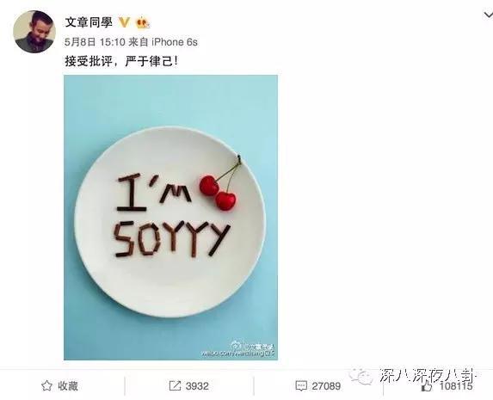Click the 108115 likes count

point(456,386)
